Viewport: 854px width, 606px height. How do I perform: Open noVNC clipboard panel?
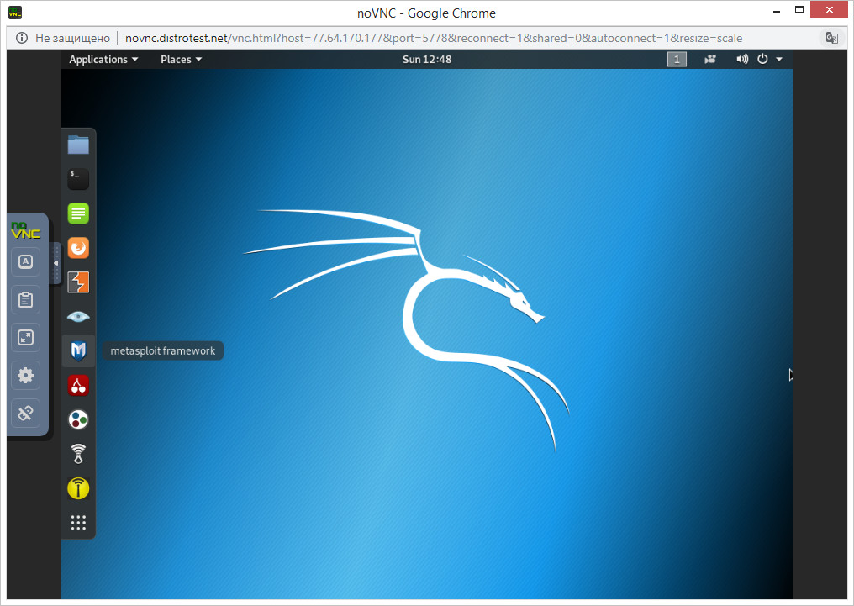pos(25,299)
